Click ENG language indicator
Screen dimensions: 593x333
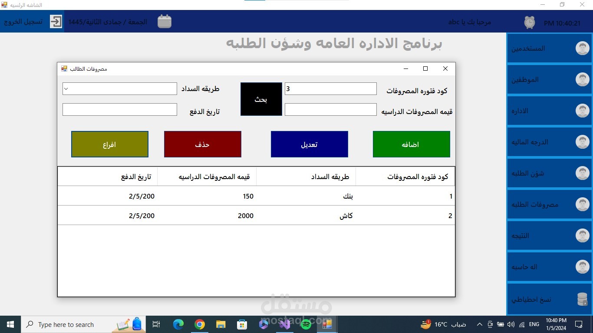[534, 324]
